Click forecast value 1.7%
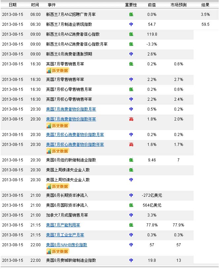Viewport: 221px width, 269px height. coord(179,145)
